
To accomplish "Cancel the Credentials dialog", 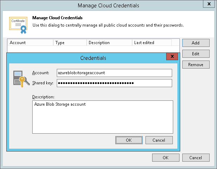I will (x=159, y=140).
